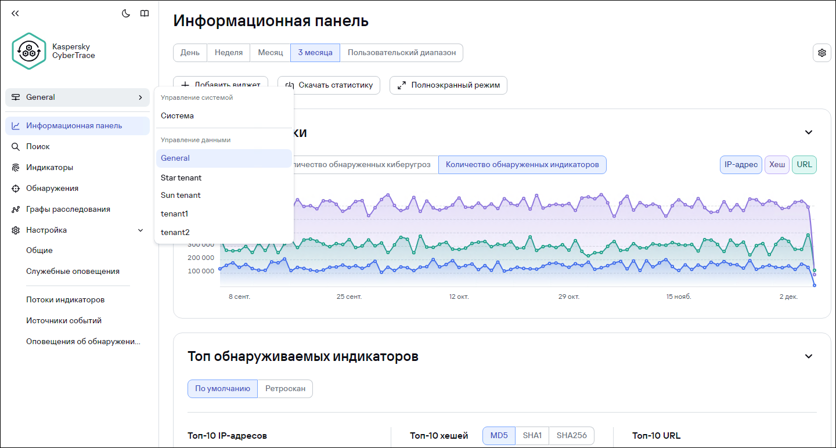Open Обнаружения crosshair icon
The width and height of the screenshot is (836, 448).
(x=16, y=189)
